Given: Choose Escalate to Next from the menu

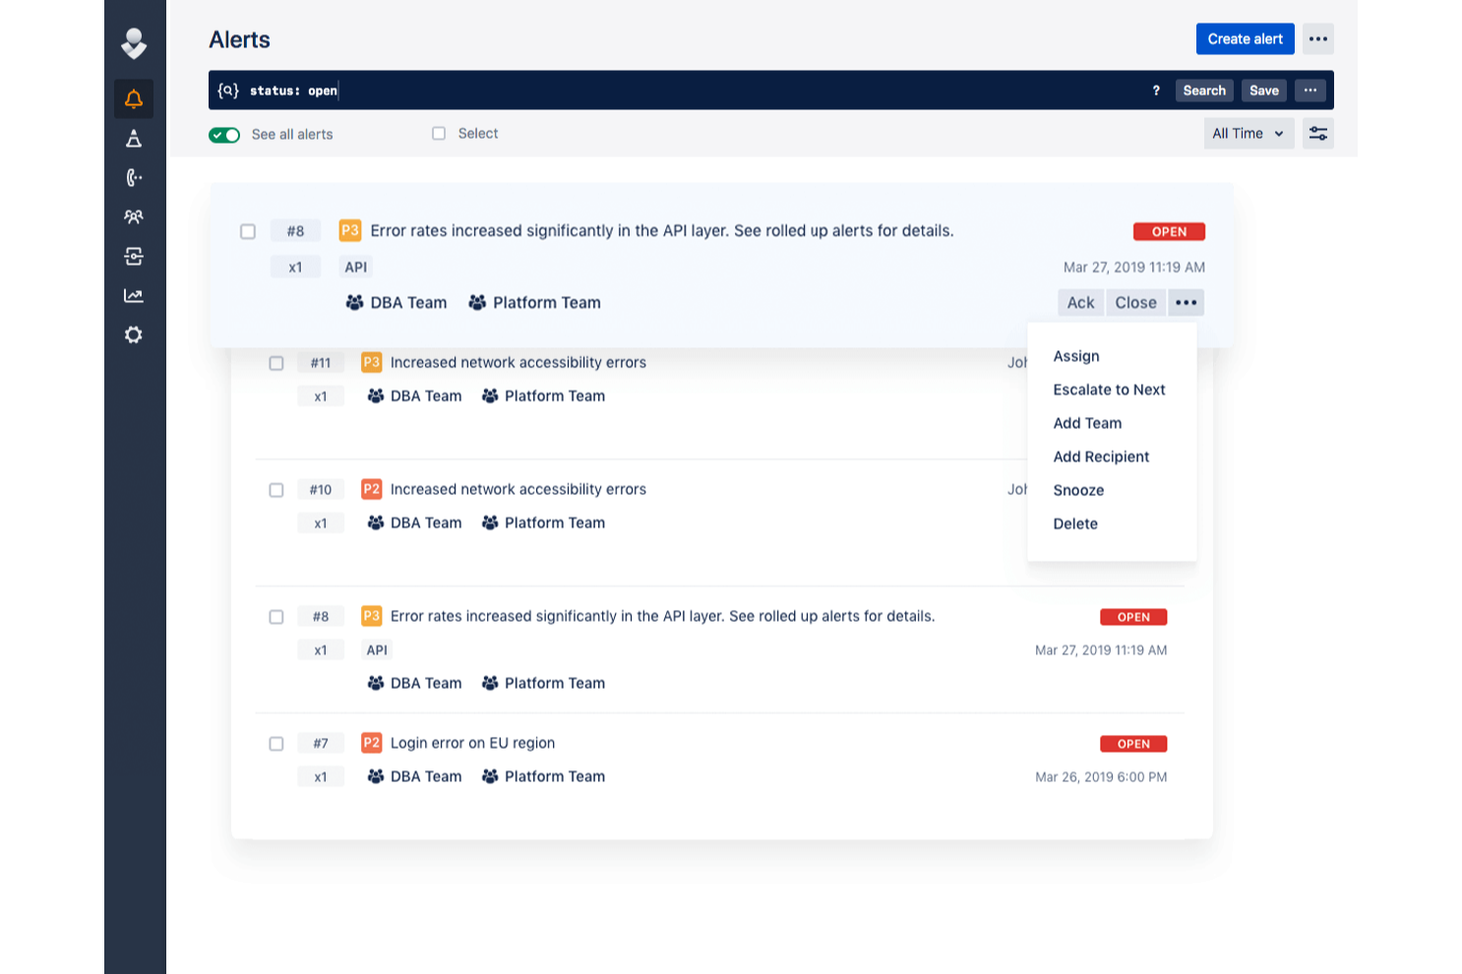Looking at the screenshot, I should [1109, 390].
